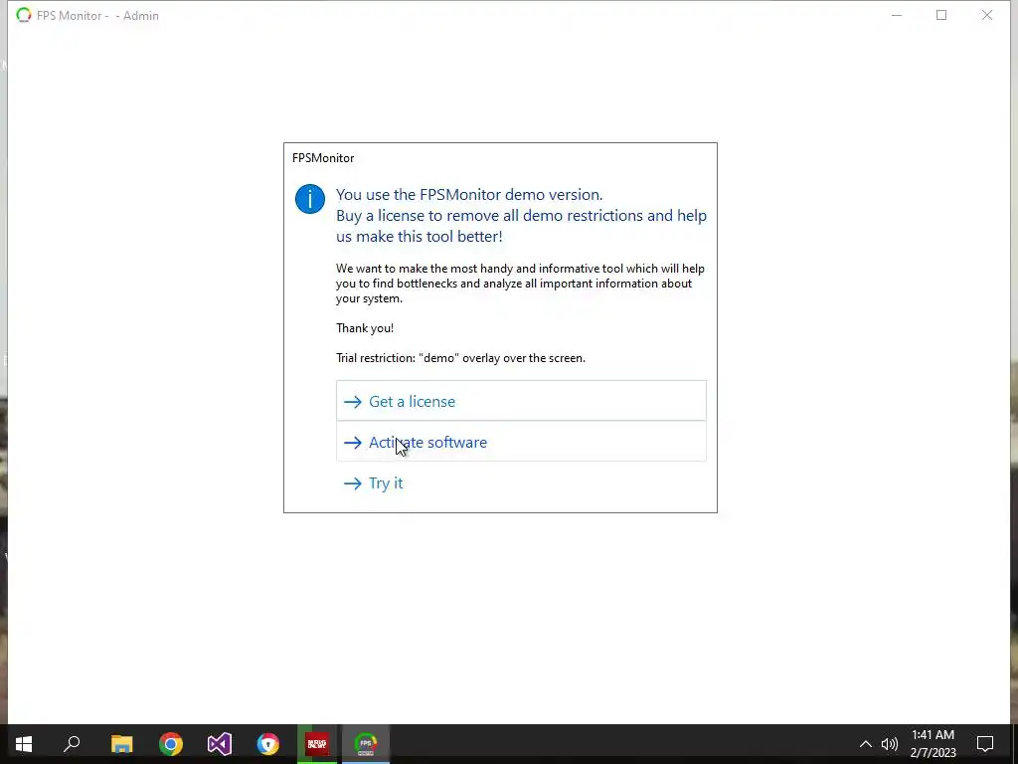Screen dimensions: 1018x764
Task: Click 'You use the FPSMonitor demo version' heading
Action: (x=469, y=194)
